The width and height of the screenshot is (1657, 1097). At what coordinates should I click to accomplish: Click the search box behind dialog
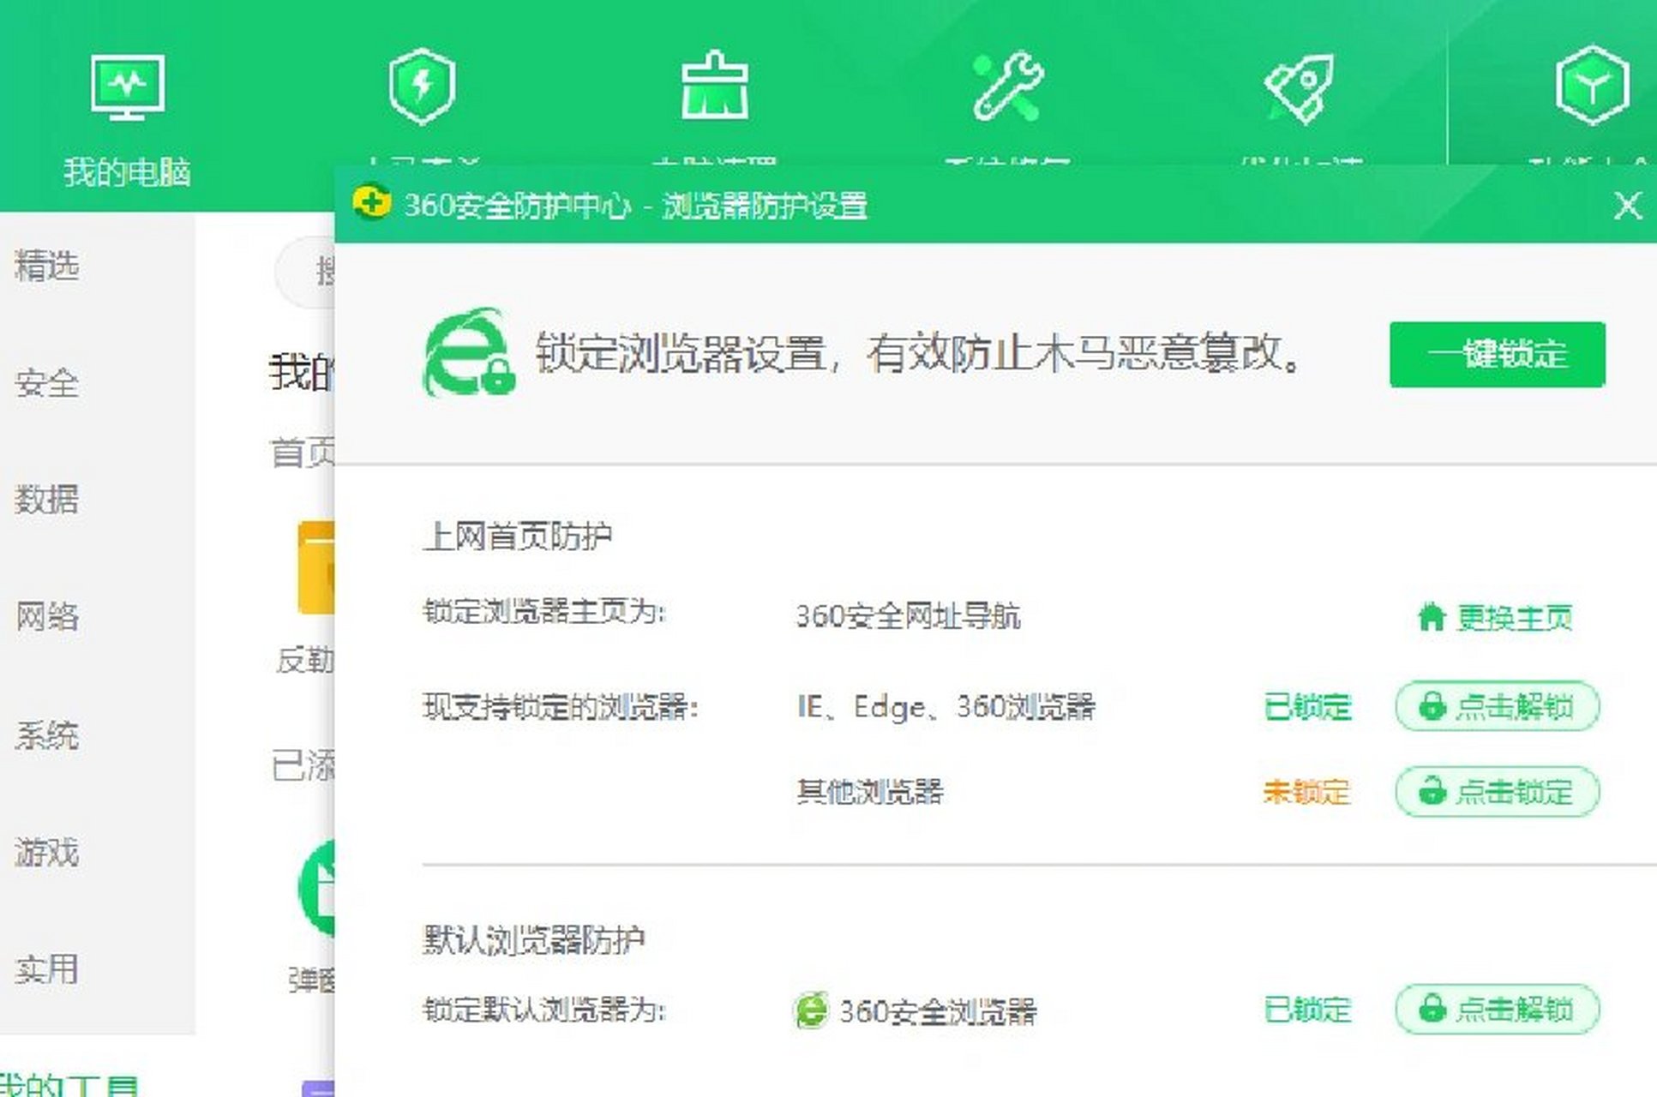pyautogui.click(x=305, y=273)
